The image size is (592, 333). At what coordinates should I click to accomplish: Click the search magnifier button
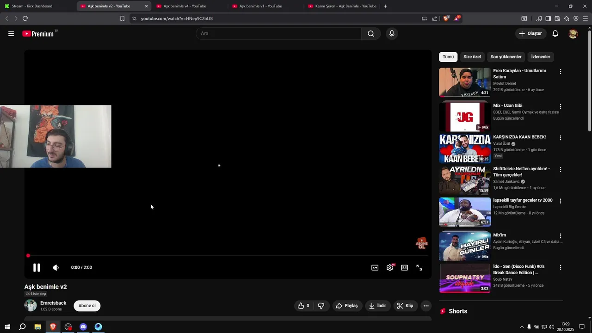371,34
